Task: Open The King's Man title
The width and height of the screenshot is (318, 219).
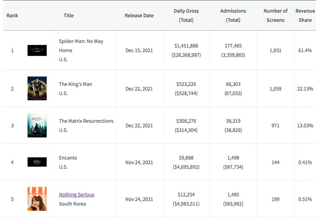Action: pos(75,84)
